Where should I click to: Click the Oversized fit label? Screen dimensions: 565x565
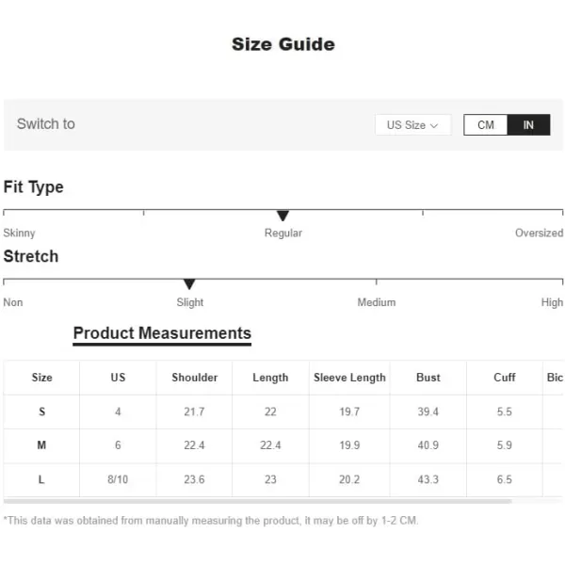tap(539, 233)
